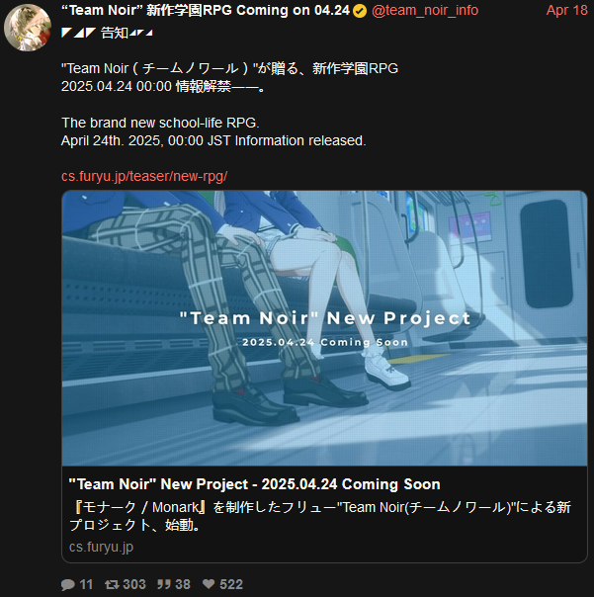Open the train scene preview image

324,328
